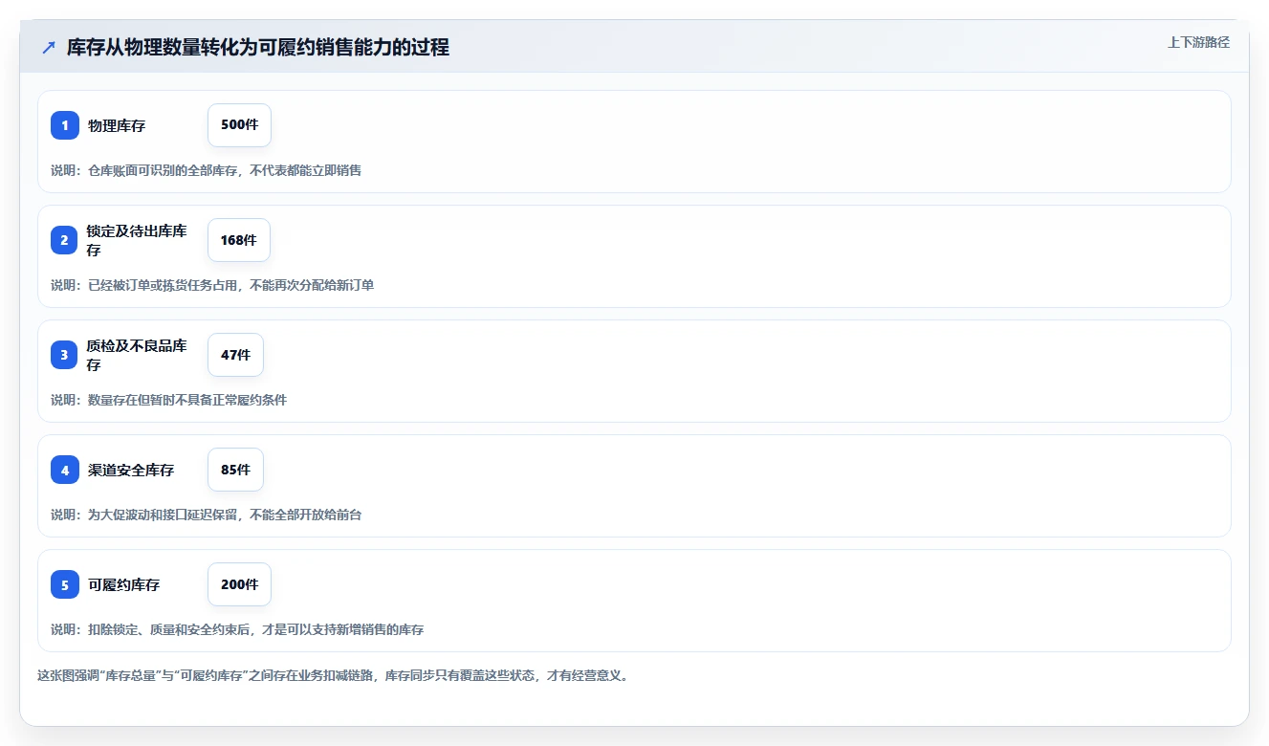Select the 锁定及待出库库存 label
The width and height of the screenshot is (1269, 746).
pyautogui.click(x=137, y=240)
